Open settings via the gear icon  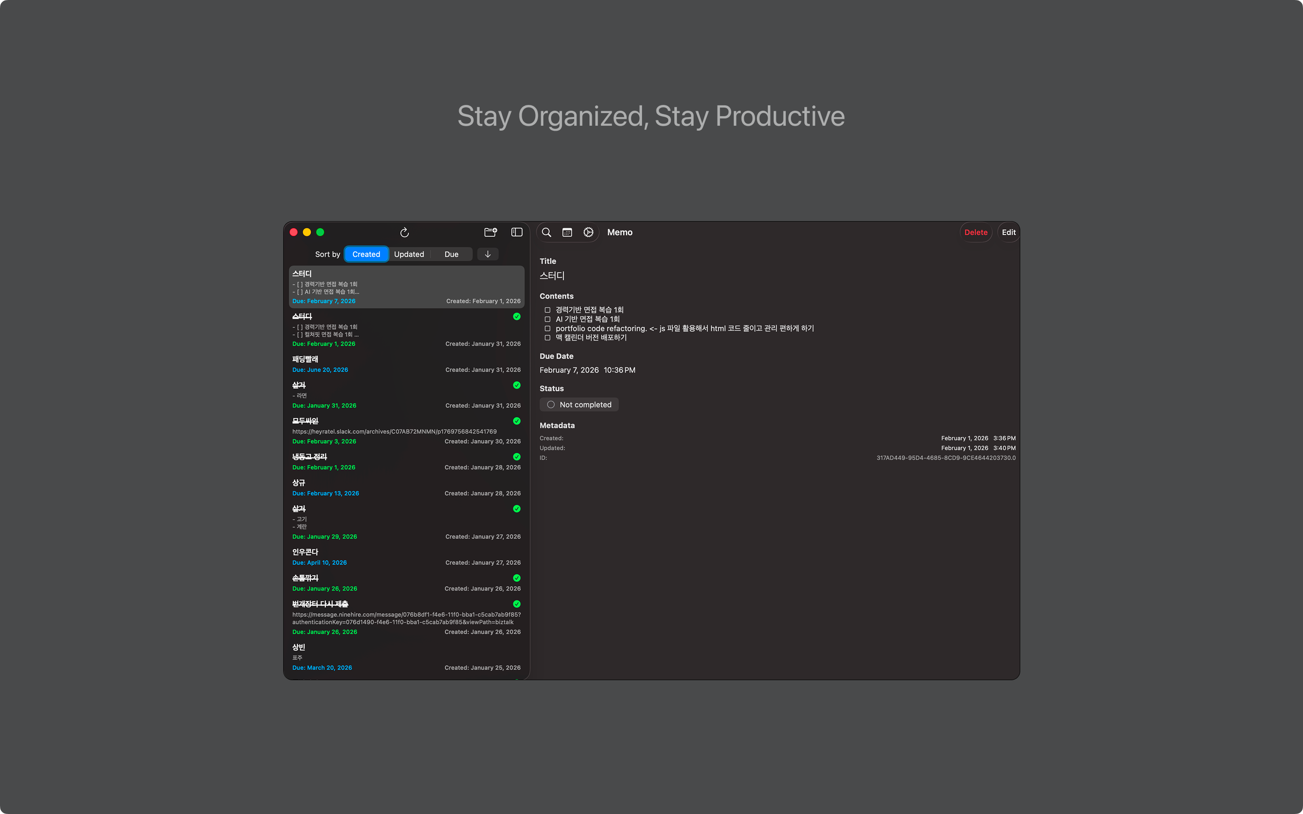589,232
